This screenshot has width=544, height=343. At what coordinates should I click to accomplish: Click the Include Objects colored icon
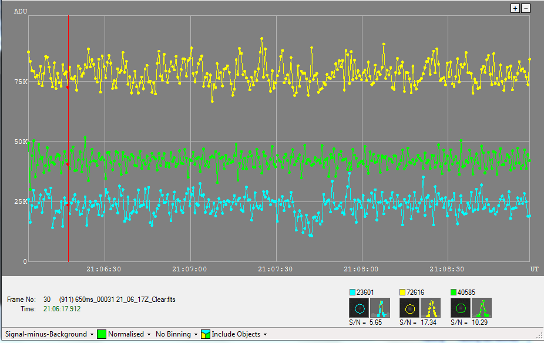[x=206, y=334]
